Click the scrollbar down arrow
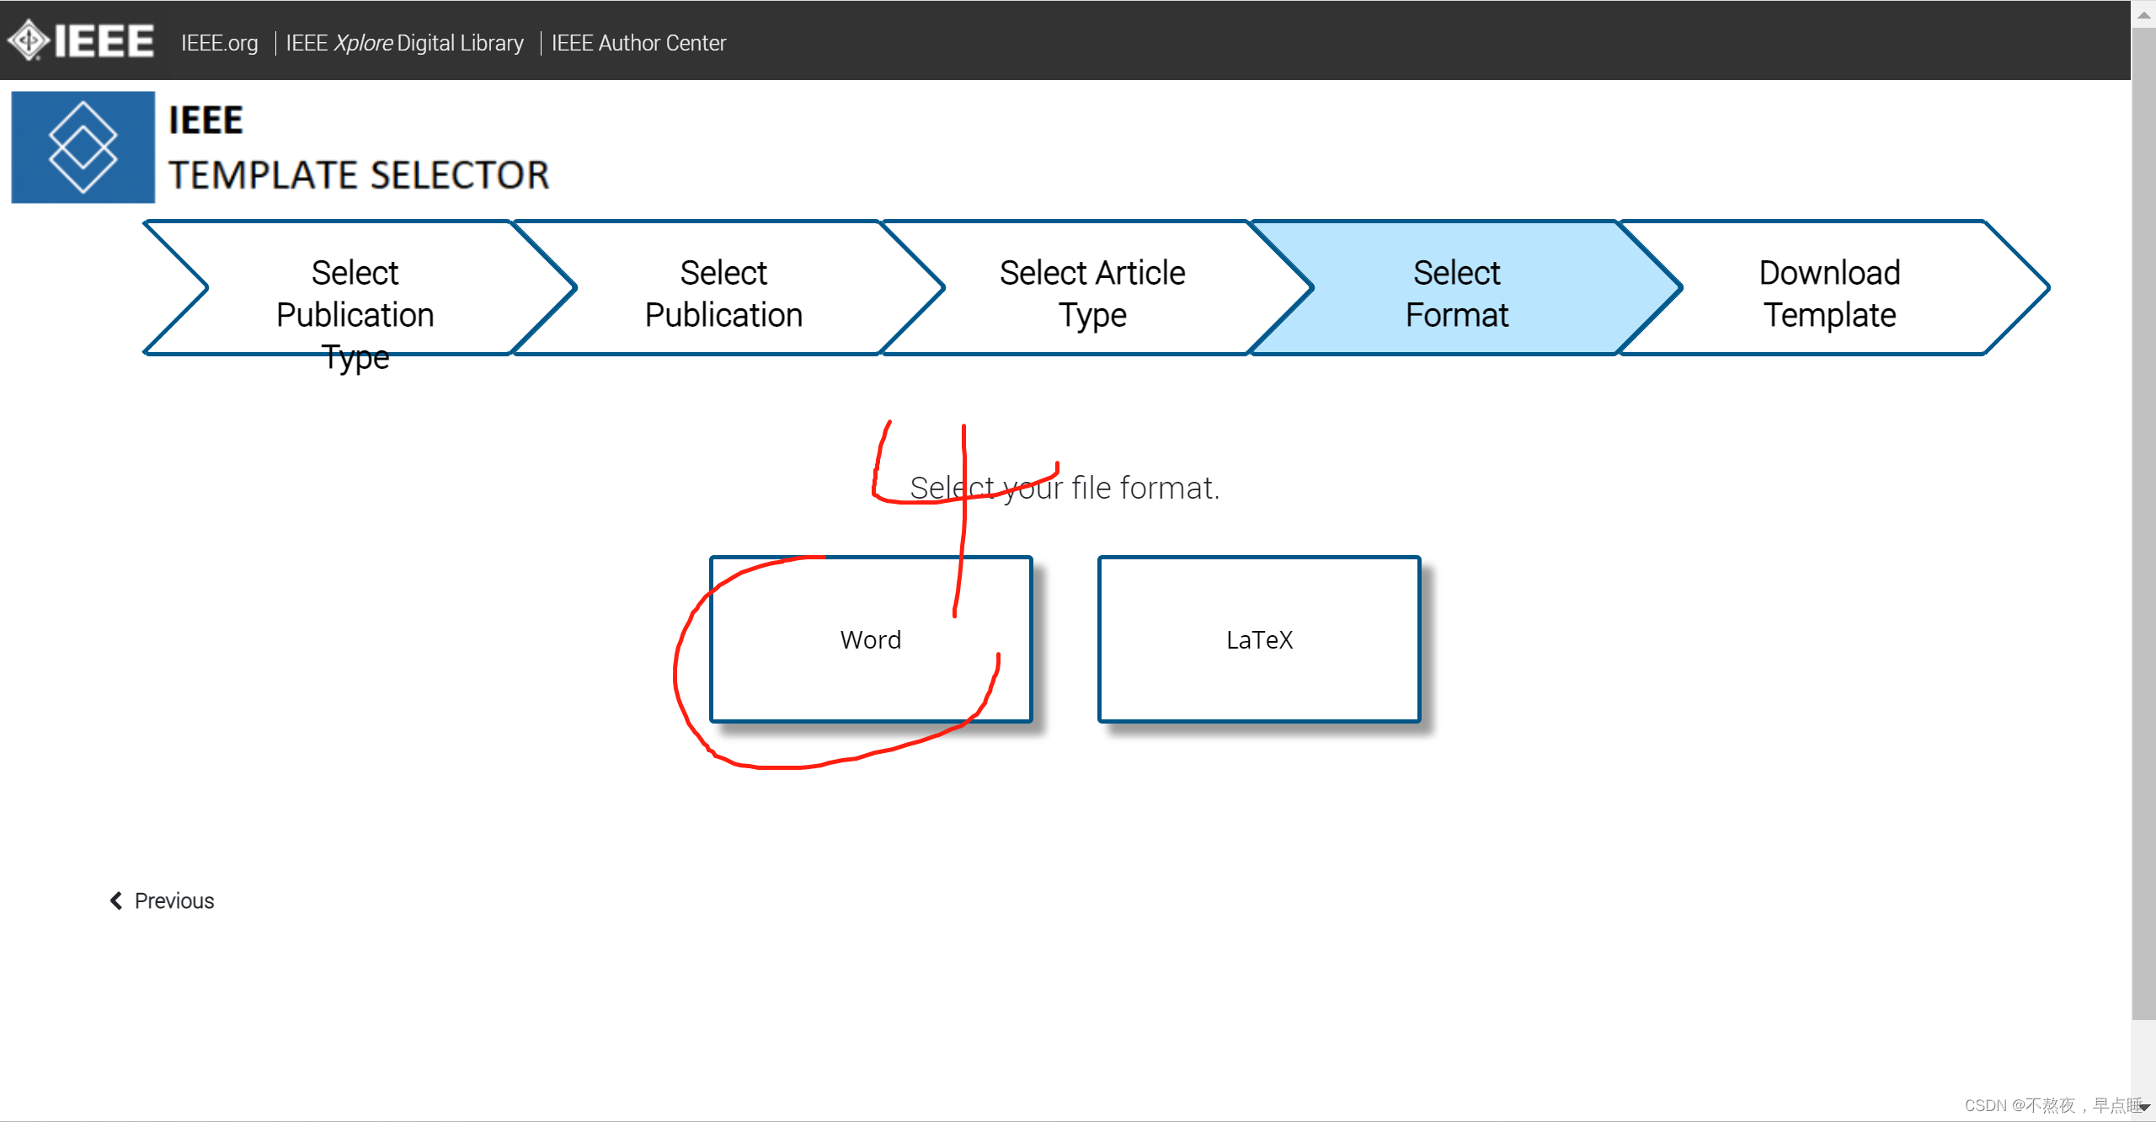 [2143, 1107]
